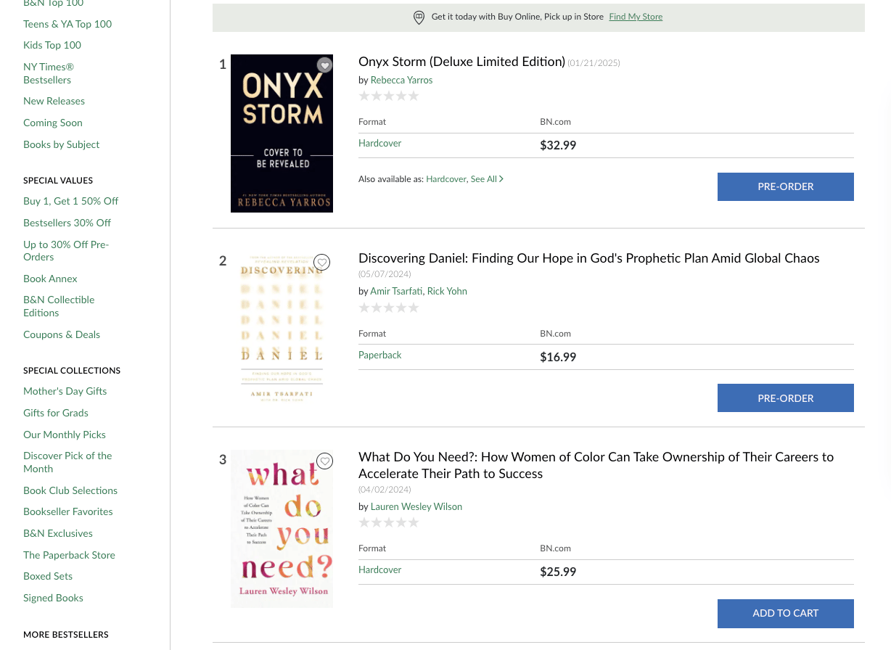Choose the Paperback format for Discovering Daniel

point(379,355)
